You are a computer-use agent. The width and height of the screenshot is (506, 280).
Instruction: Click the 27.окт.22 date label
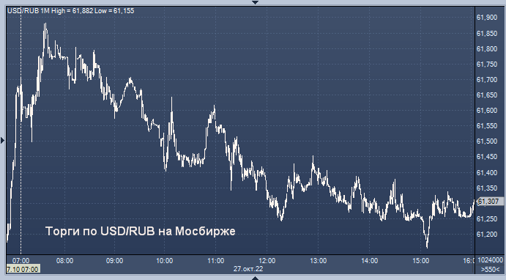click(x=248, y=269)
